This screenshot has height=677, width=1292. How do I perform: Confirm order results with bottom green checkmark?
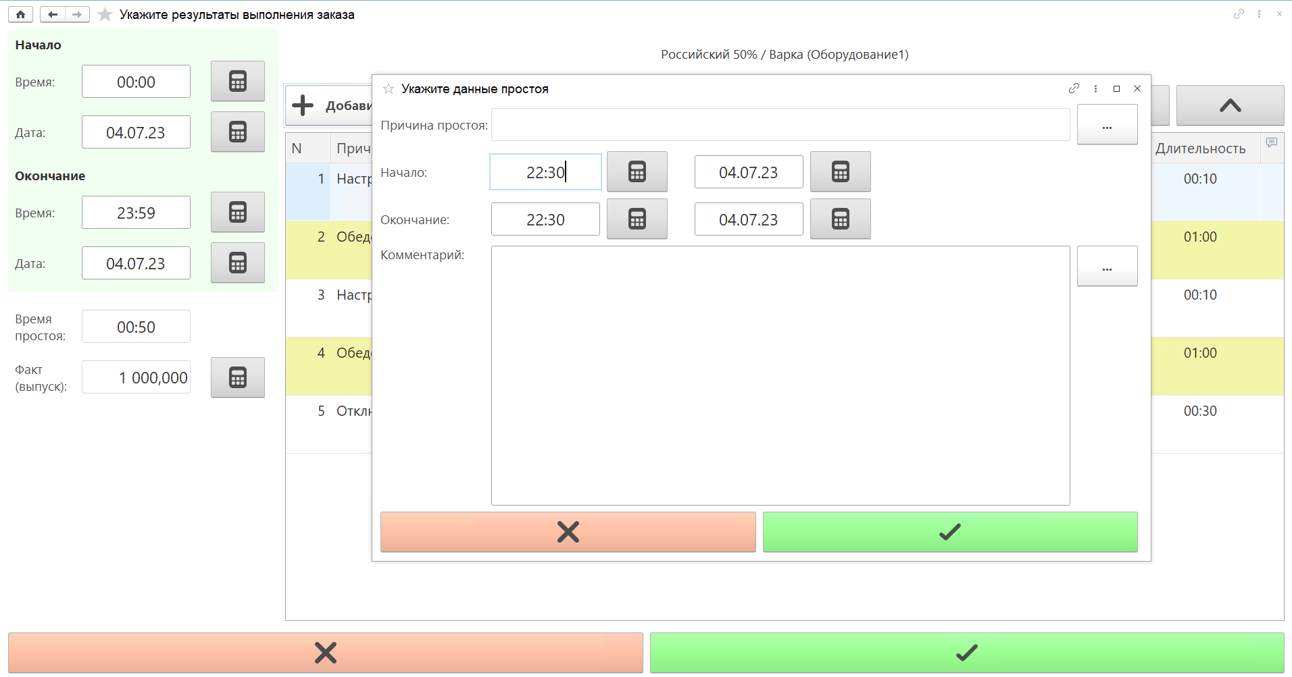click(966, 653)
